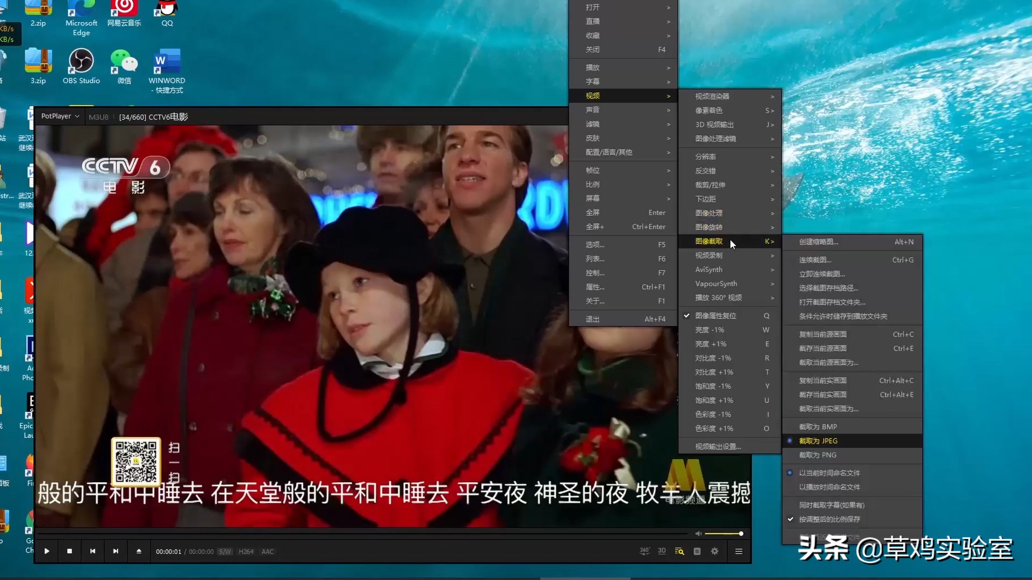Viewport: 1032px width, 580px height.
Task: Toggle 图像属性复位 checked item
Action: tap(730, 316)
